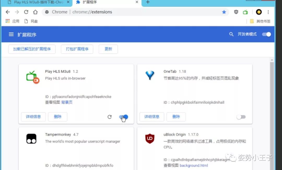282x170 pixels.
Task: Click the 一款高效的网络请求过滤工具 uBlock description
Action: pos(205,144)
